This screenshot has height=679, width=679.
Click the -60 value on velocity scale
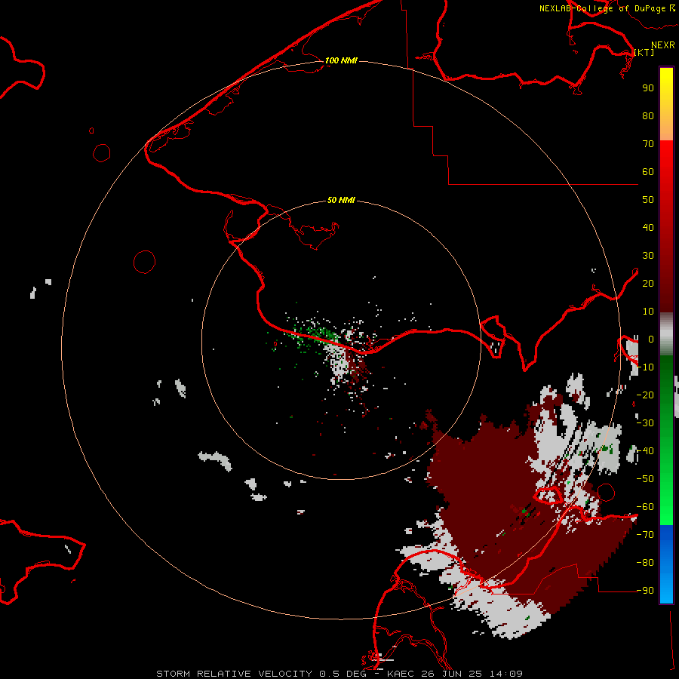click(645, 507)
